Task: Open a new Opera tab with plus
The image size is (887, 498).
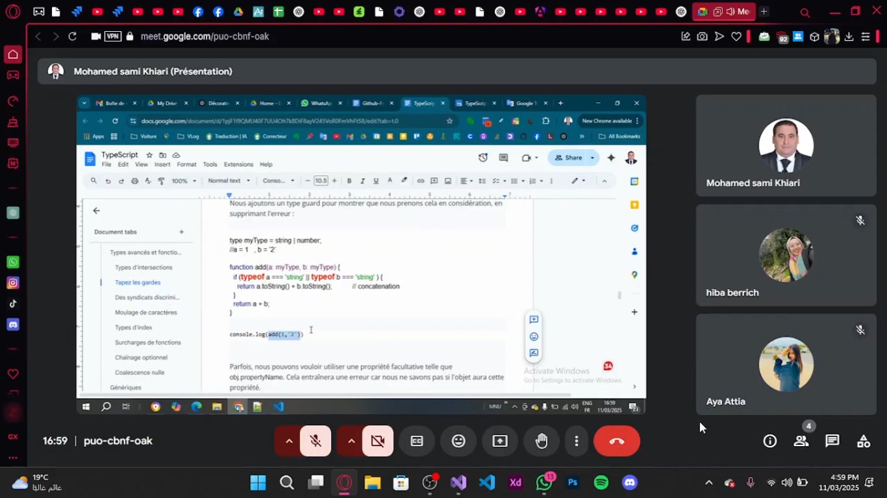Action: pos(764,12)
